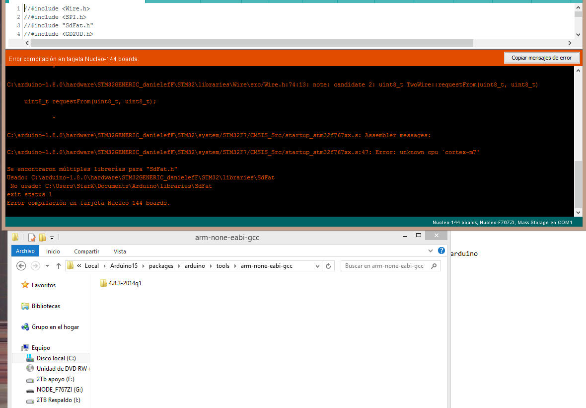
Task: Click code editor horizontal scrollbar
Action: (x=252, y=43)
